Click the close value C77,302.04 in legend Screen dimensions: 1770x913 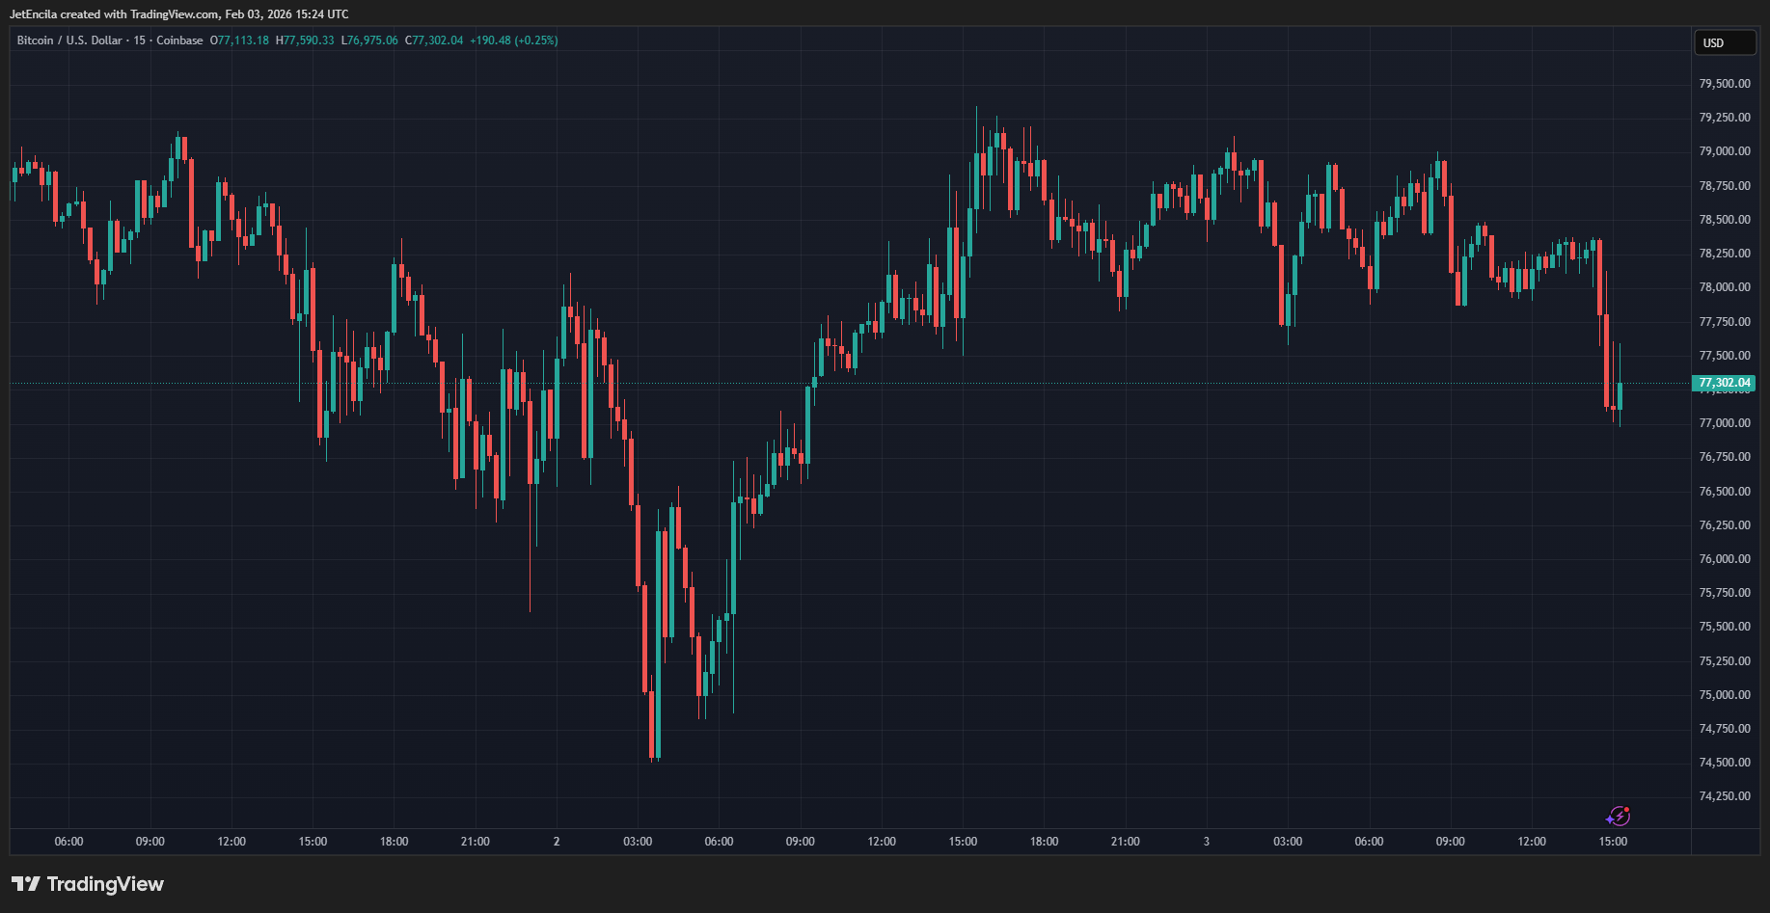[434, 40]
